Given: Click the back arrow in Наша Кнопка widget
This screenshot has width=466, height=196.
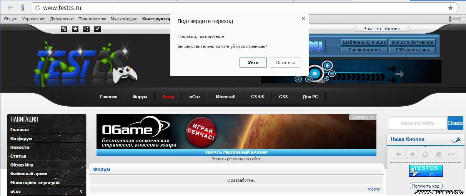Looking at the screenshot, I should [399, 154].
